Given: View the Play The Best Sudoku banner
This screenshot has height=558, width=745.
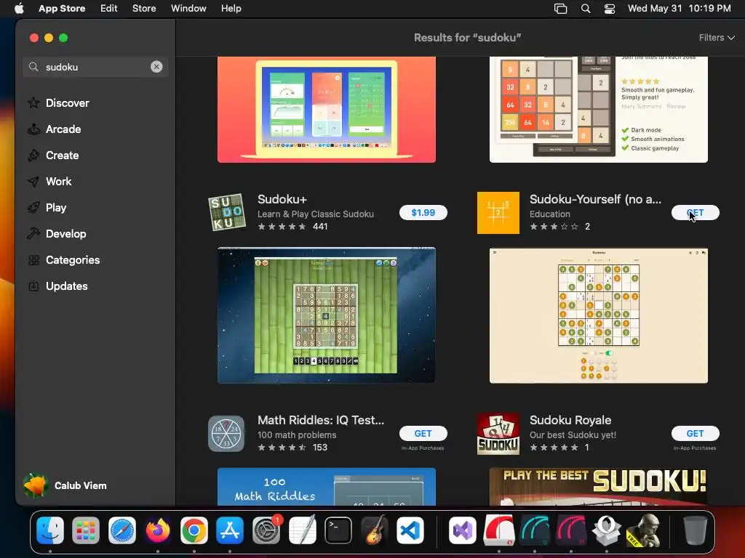Looking at the screenshot, I should pyautogui.click(x=599, y=486).
